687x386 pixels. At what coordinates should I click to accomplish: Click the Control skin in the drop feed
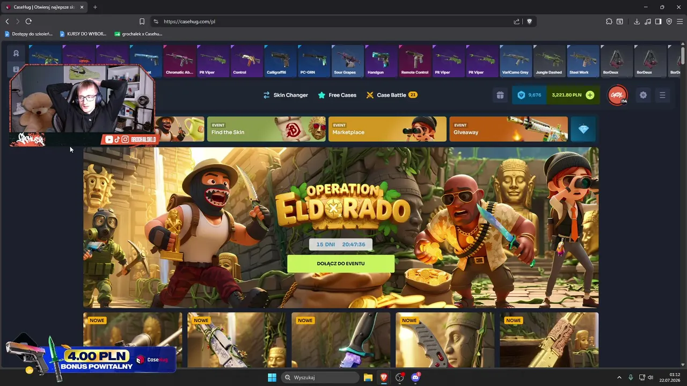246,61
